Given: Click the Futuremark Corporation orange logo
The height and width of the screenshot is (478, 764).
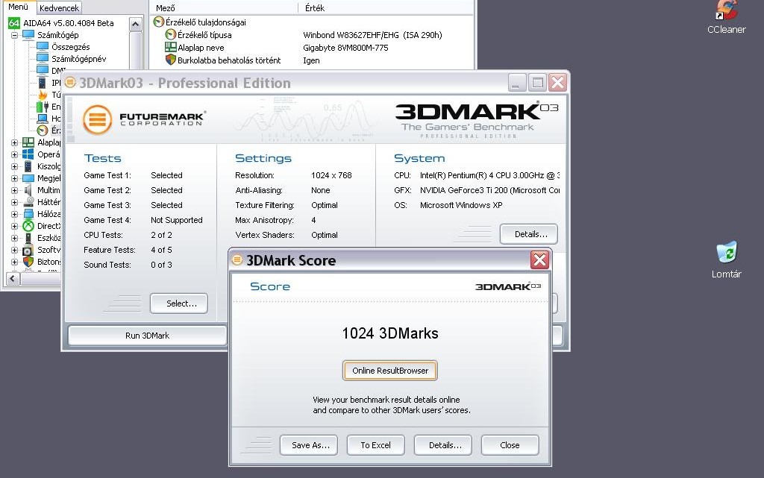Looking at the screenshot, I should [98, 119].
